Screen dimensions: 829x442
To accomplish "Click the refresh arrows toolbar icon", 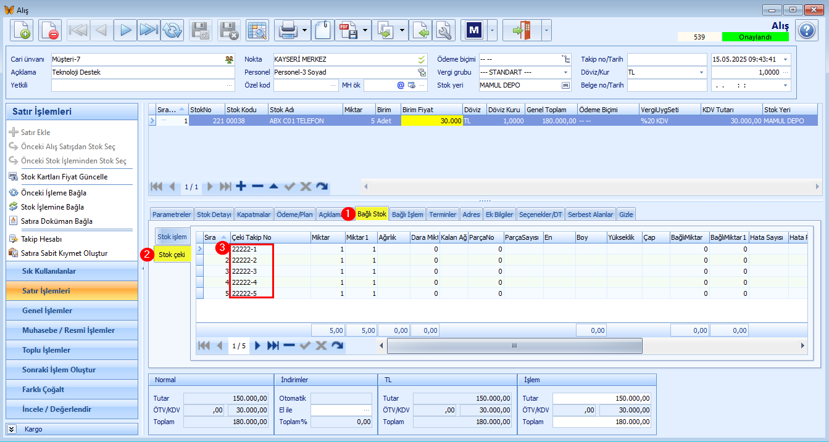I will 172,30.
